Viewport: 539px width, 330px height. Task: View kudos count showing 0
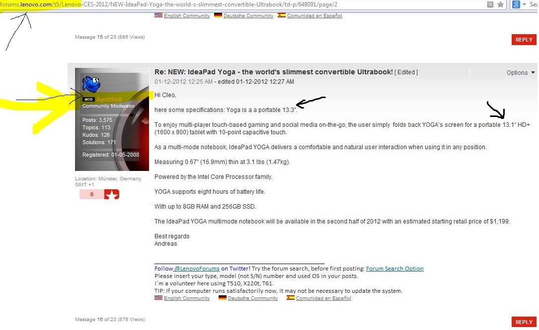click(92, 195)
